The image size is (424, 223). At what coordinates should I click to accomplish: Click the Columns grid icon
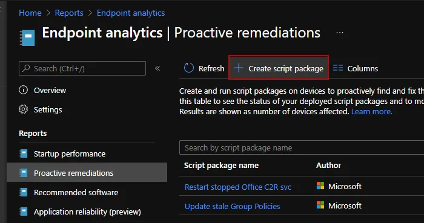(x=338, y=68)
